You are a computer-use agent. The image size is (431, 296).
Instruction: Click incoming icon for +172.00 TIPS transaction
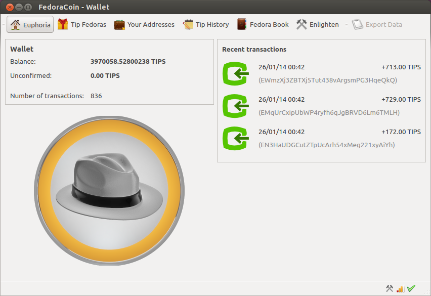coord(236,138)
